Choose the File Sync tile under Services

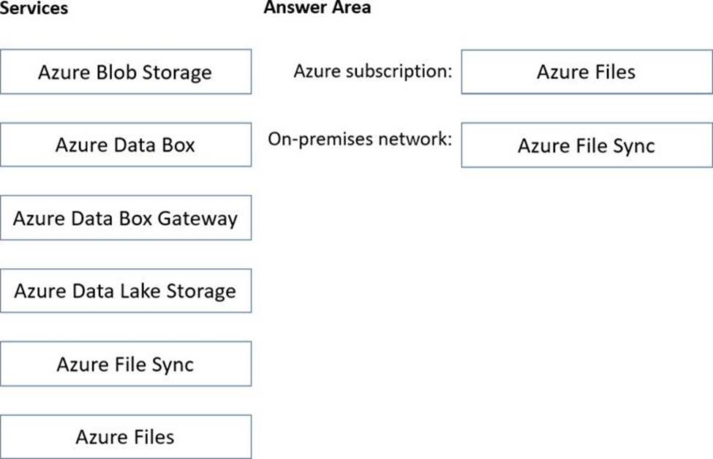coord(125,364)
